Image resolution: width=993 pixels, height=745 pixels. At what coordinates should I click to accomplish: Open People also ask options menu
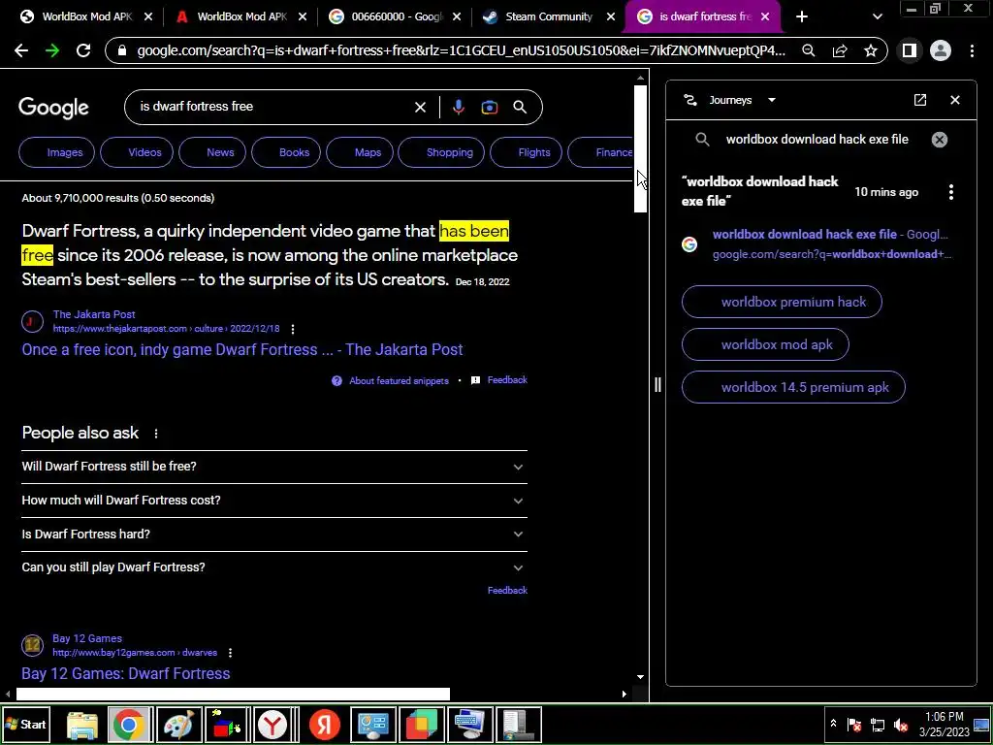click(x=156, y=434)
